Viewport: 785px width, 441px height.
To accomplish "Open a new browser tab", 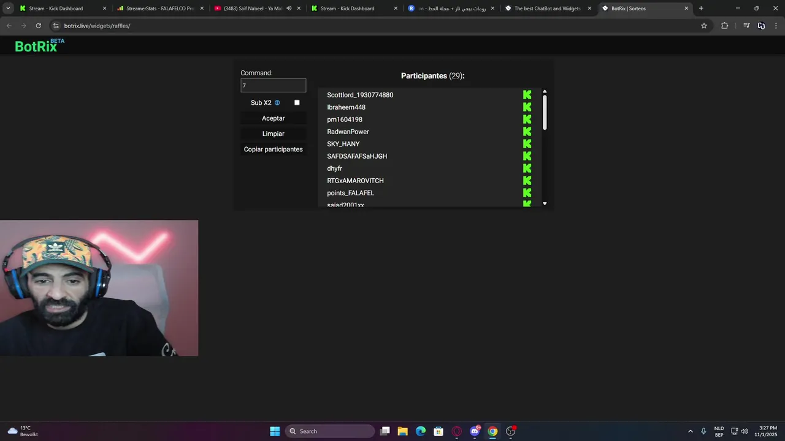I will [x=701, y=9].
